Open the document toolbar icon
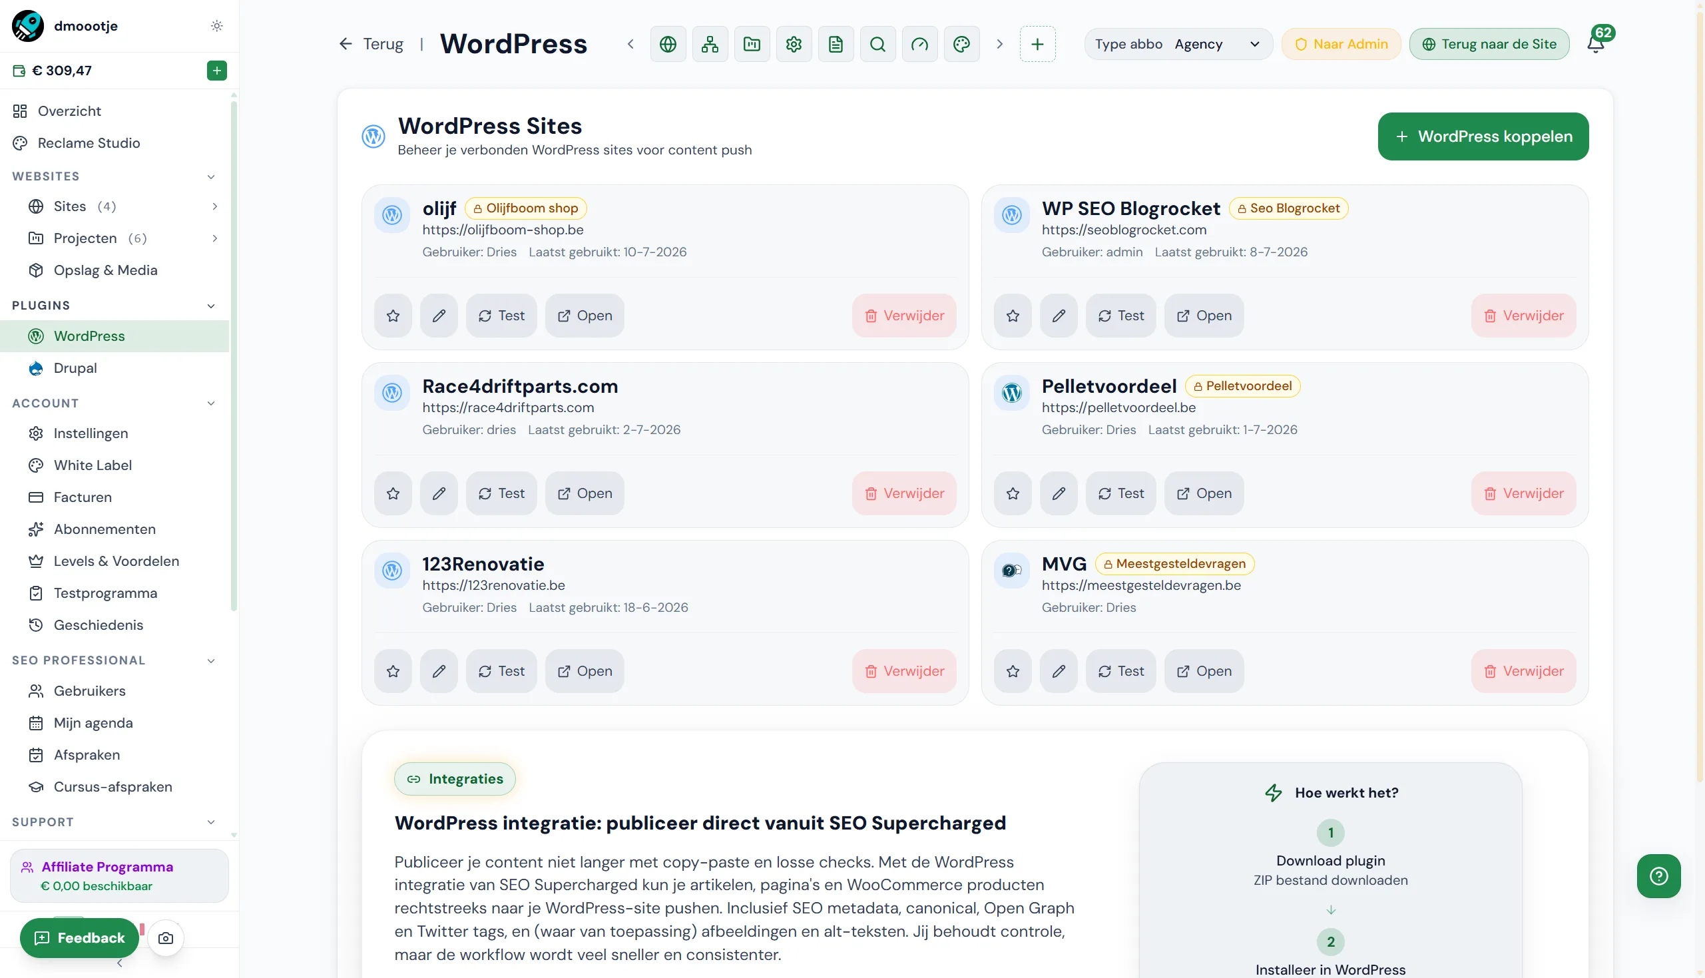 tap(836, 45)
